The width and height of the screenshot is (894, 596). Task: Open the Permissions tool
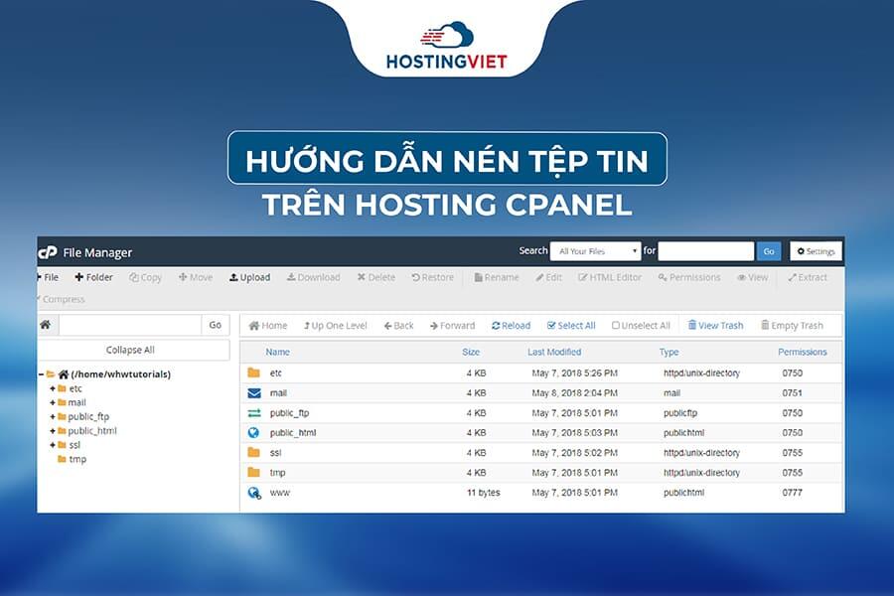(x=689, y=277)
